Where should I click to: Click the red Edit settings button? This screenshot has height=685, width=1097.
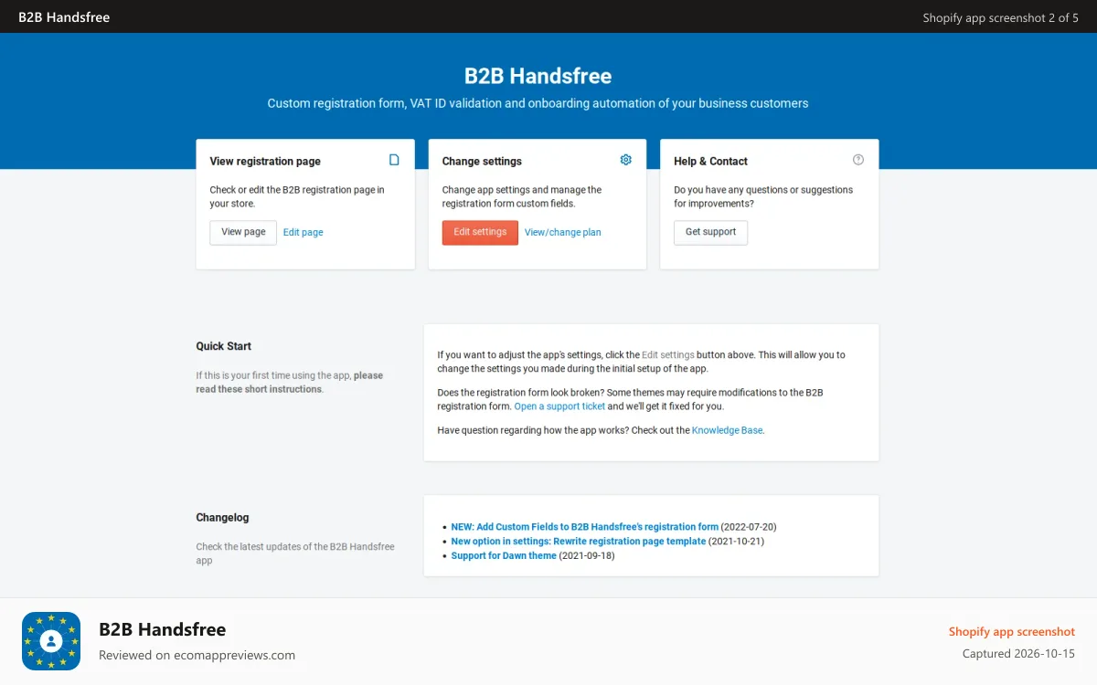pyautogui.click(x=480, y=232)
